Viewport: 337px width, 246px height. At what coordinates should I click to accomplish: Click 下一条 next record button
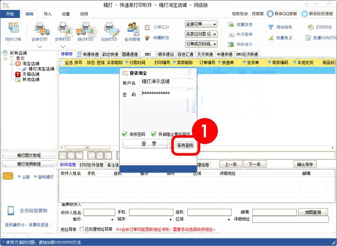click(x=255, y=164)
